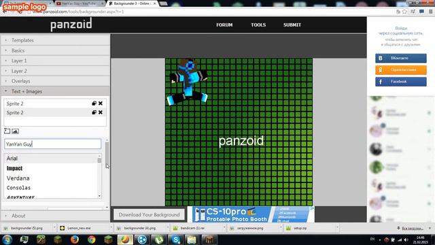
Task: Delete the non-highlighted top Sprite 2 entry
Action: click(101, 103)
